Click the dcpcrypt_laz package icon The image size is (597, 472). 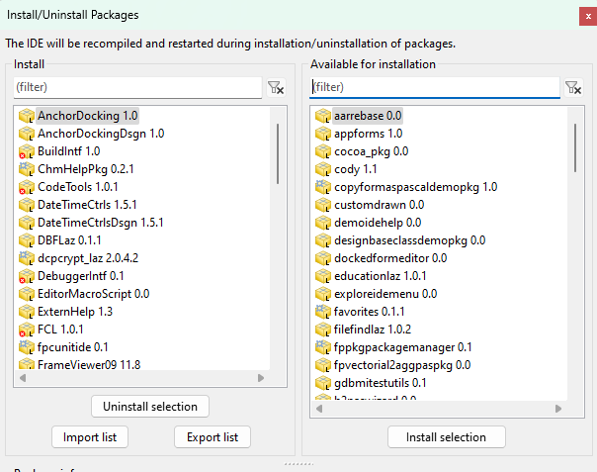26,258
